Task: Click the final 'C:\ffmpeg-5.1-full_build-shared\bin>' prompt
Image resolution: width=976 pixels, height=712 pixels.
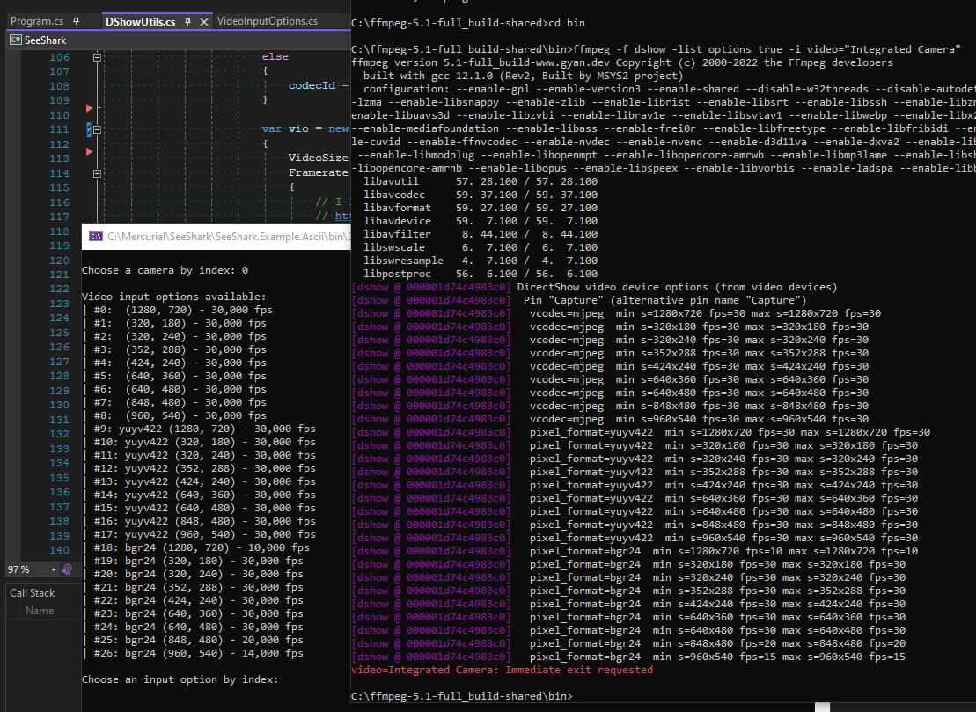Action: click(x=462, y=696)
